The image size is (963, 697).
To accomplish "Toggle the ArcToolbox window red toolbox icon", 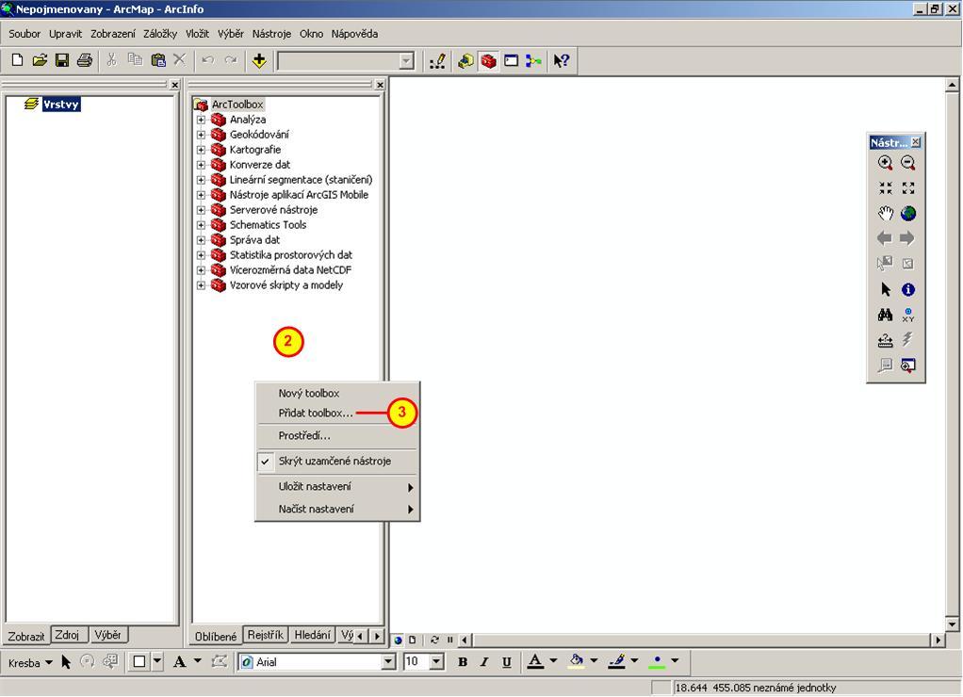I will point(488,61).
